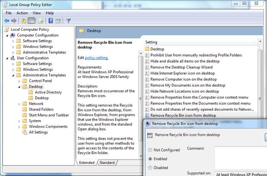Collapse the Computer Configuration node

(7, 35)
